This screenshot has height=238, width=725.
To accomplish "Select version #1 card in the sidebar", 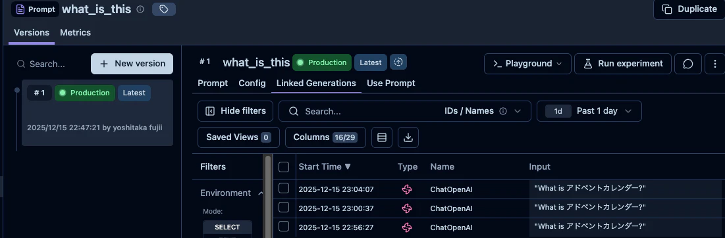I will [97, 112].
